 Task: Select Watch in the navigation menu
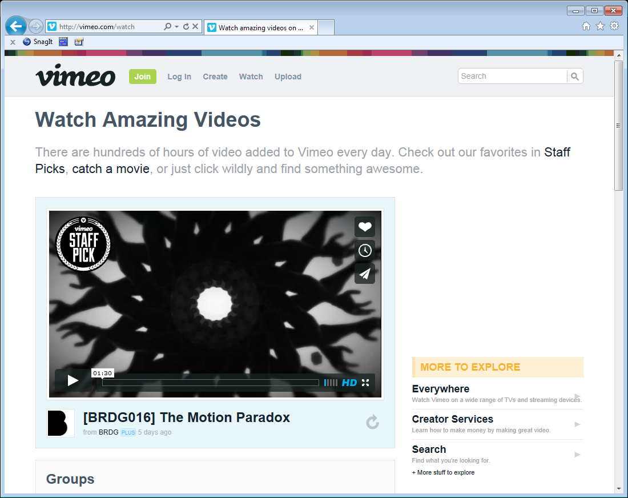(251, 77)
